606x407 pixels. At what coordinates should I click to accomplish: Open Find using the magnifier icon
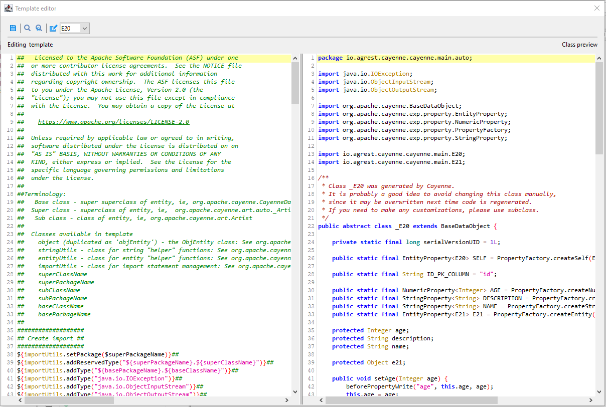27,28
